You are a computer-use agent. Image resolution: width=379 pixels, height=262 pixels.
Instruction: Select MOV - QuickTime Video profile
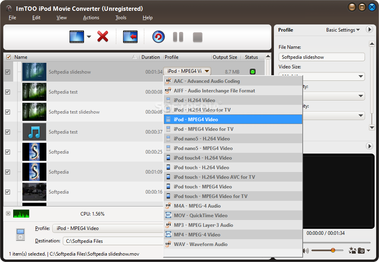pyautogui.click(x=233, y=215)
